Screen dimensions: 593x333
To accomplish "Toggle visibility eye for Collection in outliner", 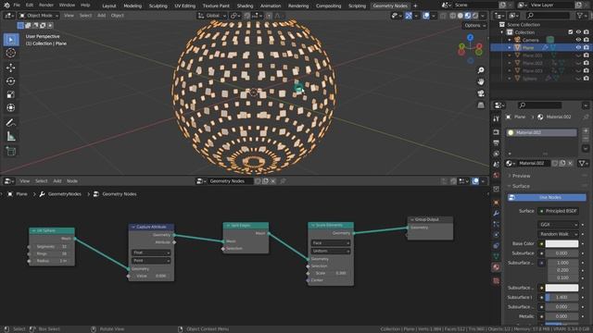I will coord(578,32).
